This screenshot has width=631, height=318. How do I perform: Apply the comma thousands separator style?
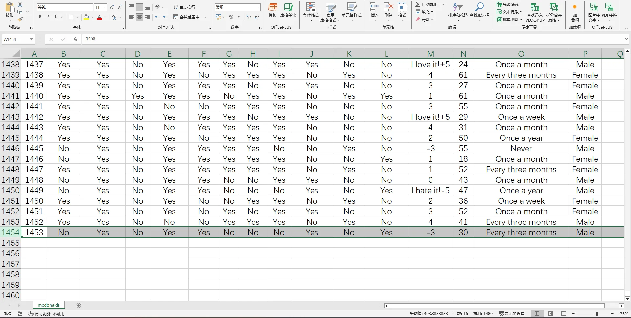click(x=239, y=17)
